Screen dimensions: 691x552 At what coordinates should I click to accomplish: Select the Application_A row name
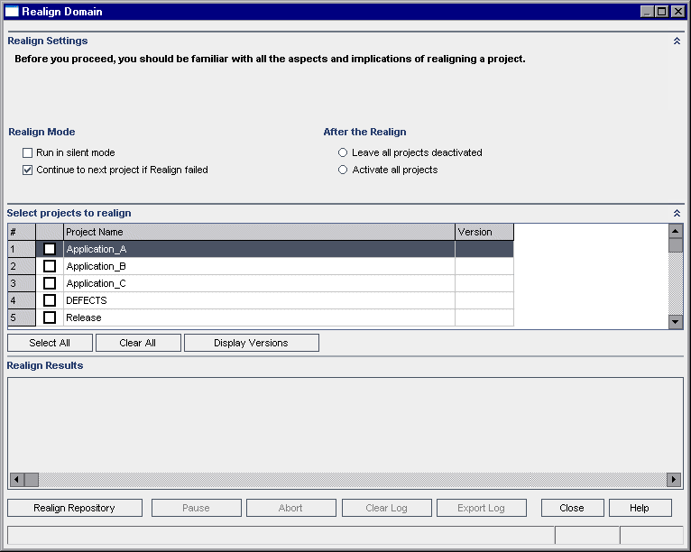(x=97, y=249)
